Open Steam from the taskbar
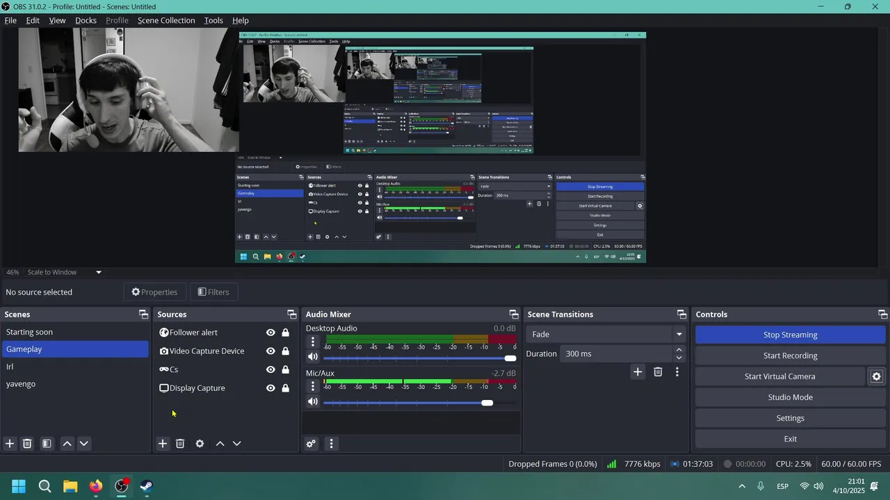The width and height of the screenshot is (890, 500). tap(147, 486)
